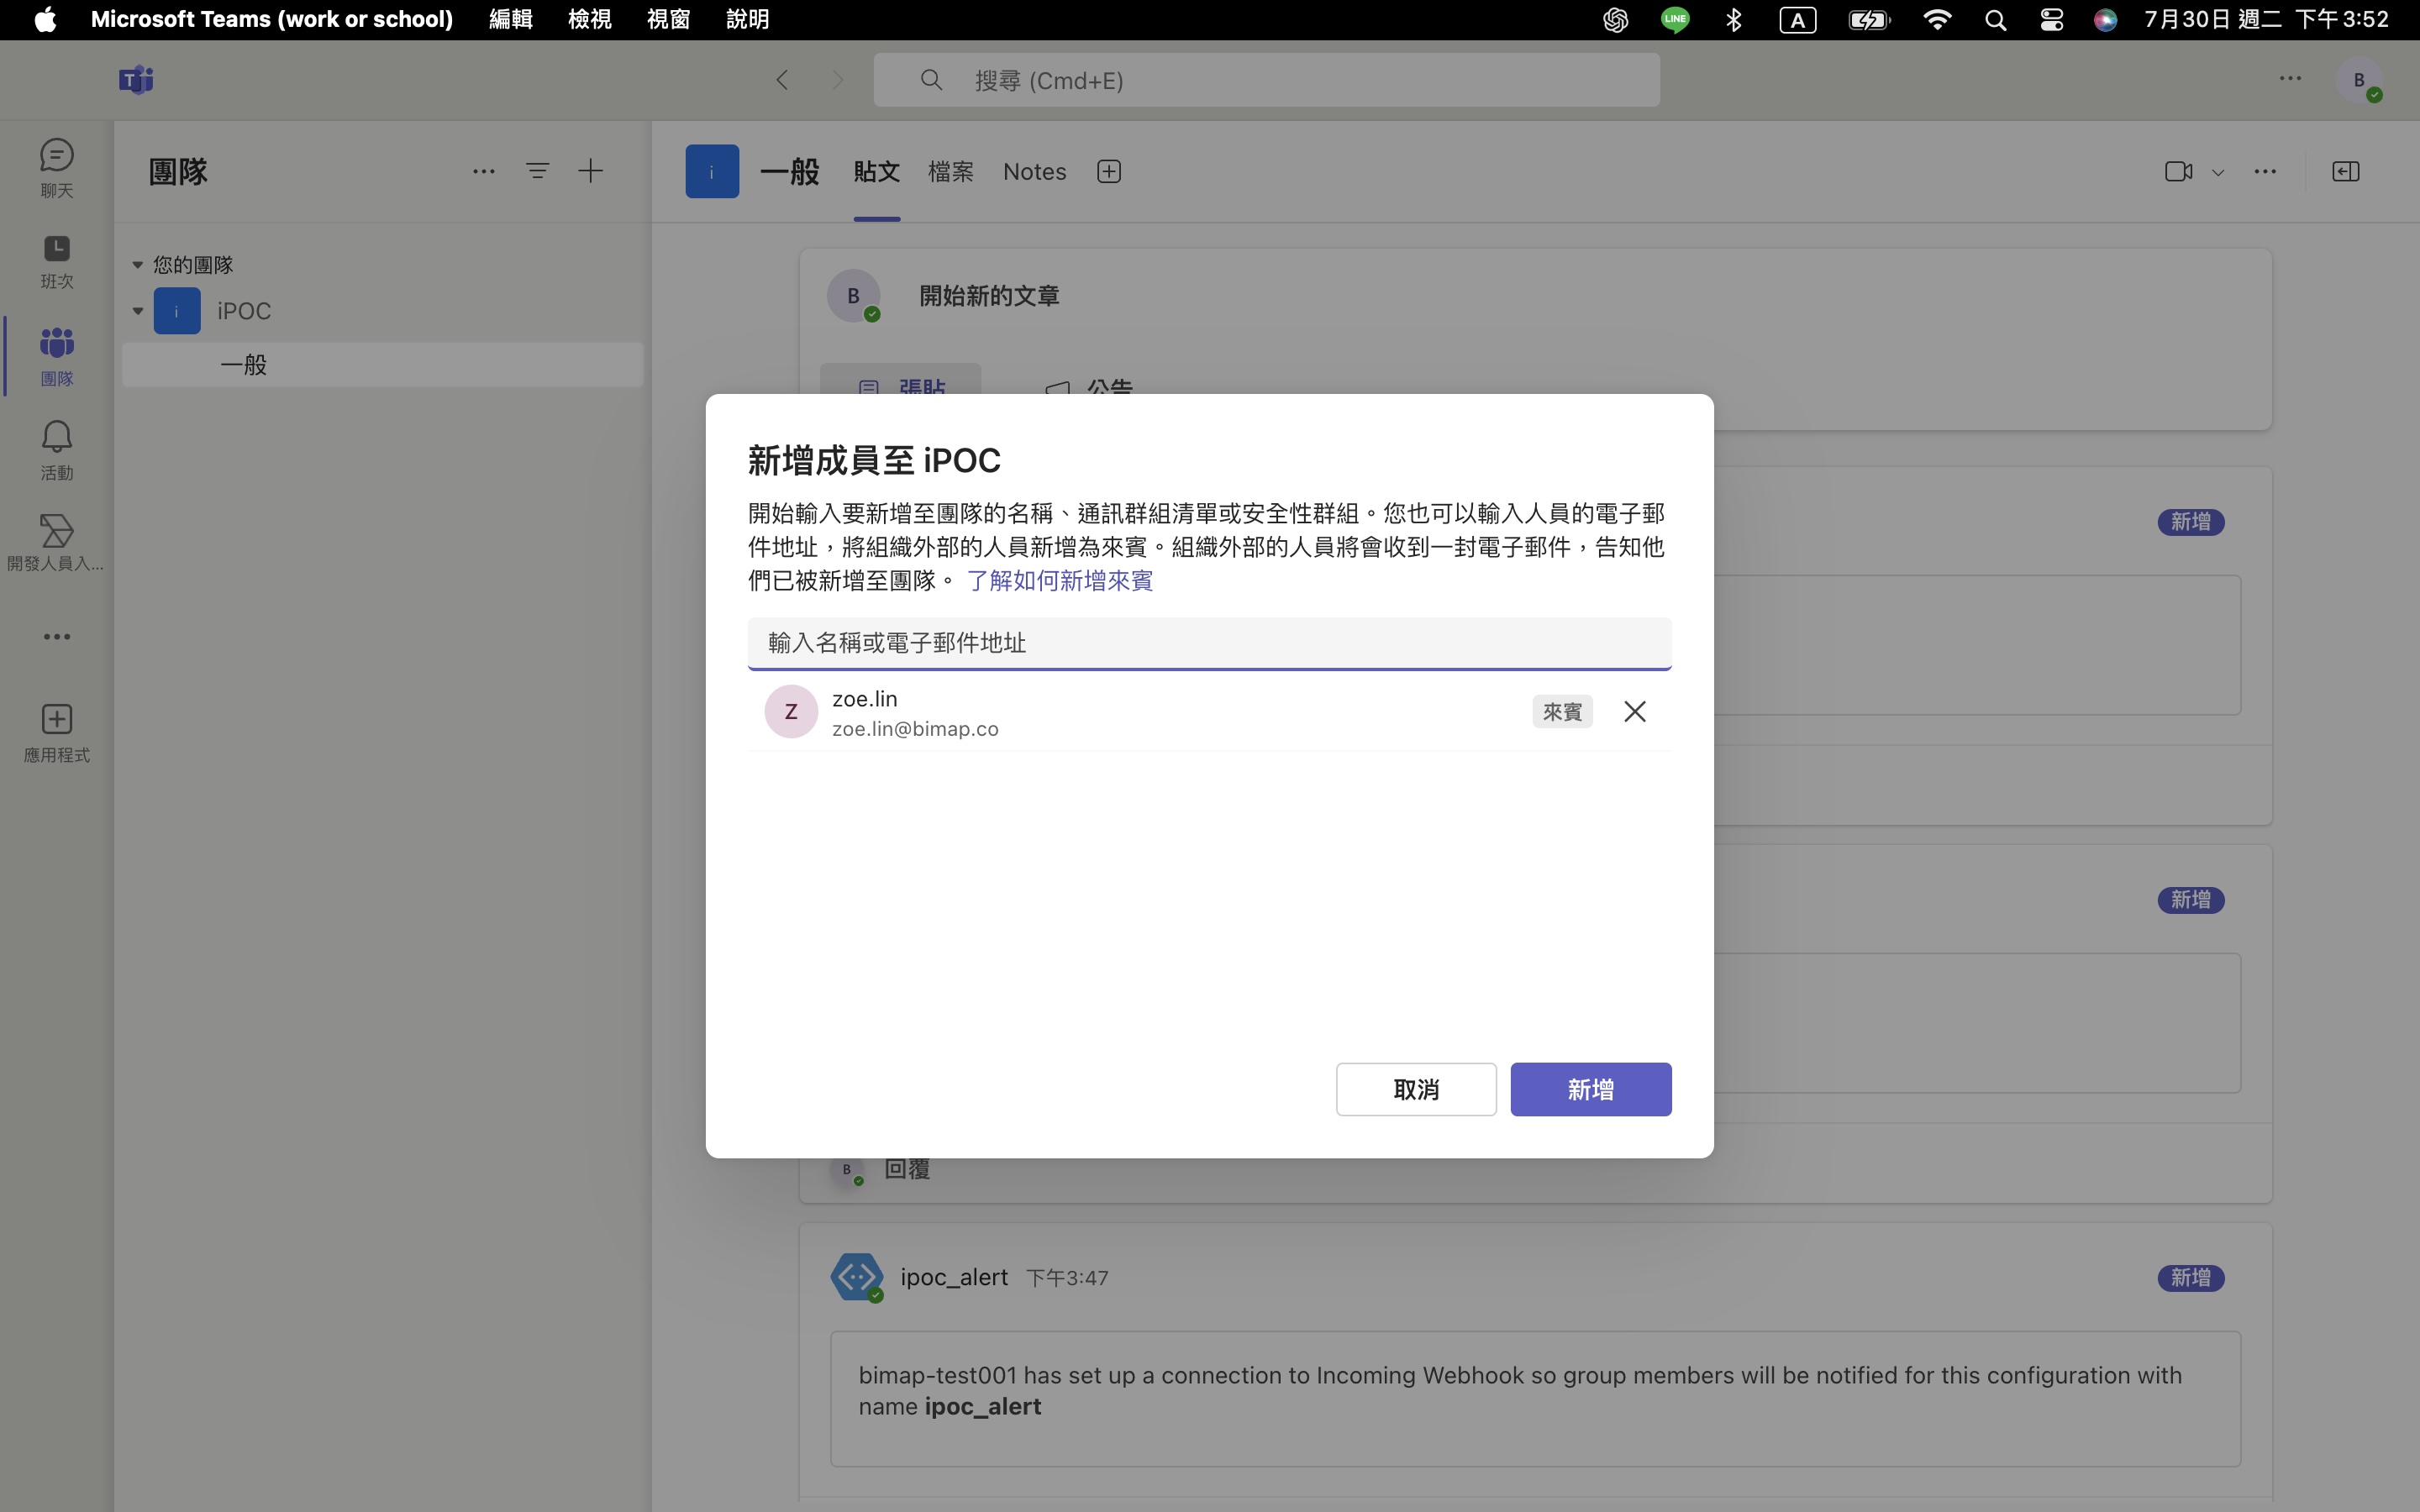The width and height of the screenshot is (2420, 1512).
Task: Open the 檢視 menu
Action: point(590,20)
